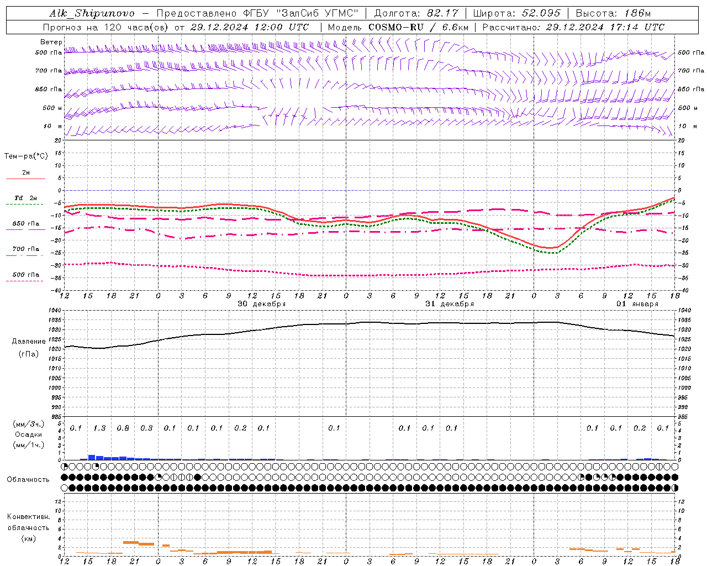Click the station name Alk_Shipunovo
Image resolution: width=707 pixels, height=566 pixels.
point(92,13)
